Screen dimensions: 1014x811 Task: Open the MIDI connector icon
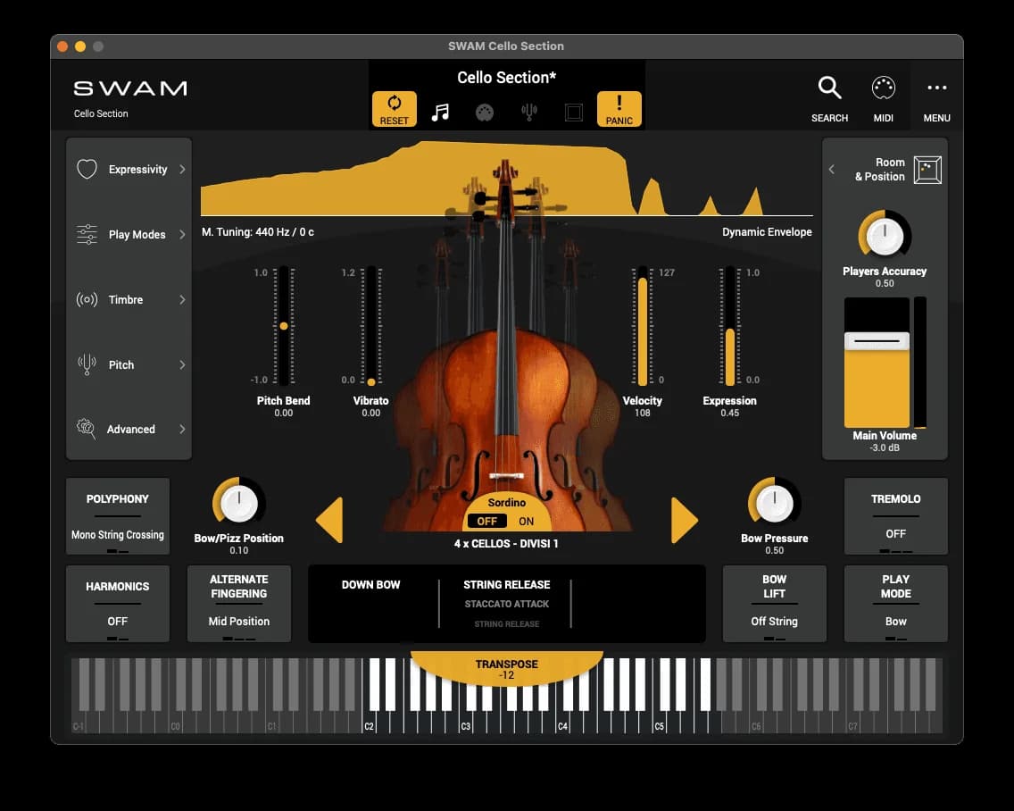(x=883, y=88)
